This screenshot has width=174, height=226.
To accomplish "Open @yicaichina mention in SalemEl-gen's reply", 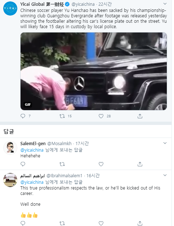I will [x=32, y=150].
